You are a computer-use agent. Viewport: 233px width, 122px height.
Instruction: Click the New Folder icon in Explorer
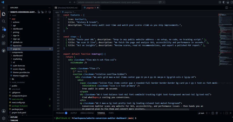click(42, 12)
